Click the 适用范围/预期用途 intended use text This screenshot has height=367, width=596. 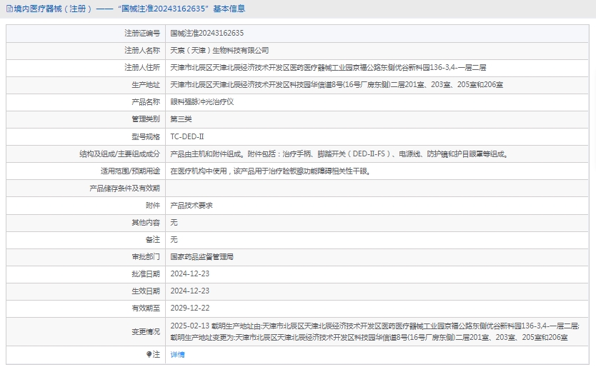tap(270, 171)
